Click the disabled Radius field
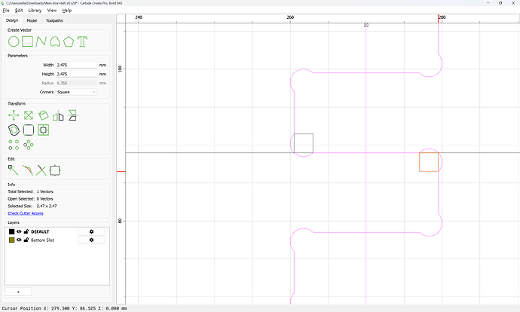The width and height of the screenshot is (520, 312). 76,83
